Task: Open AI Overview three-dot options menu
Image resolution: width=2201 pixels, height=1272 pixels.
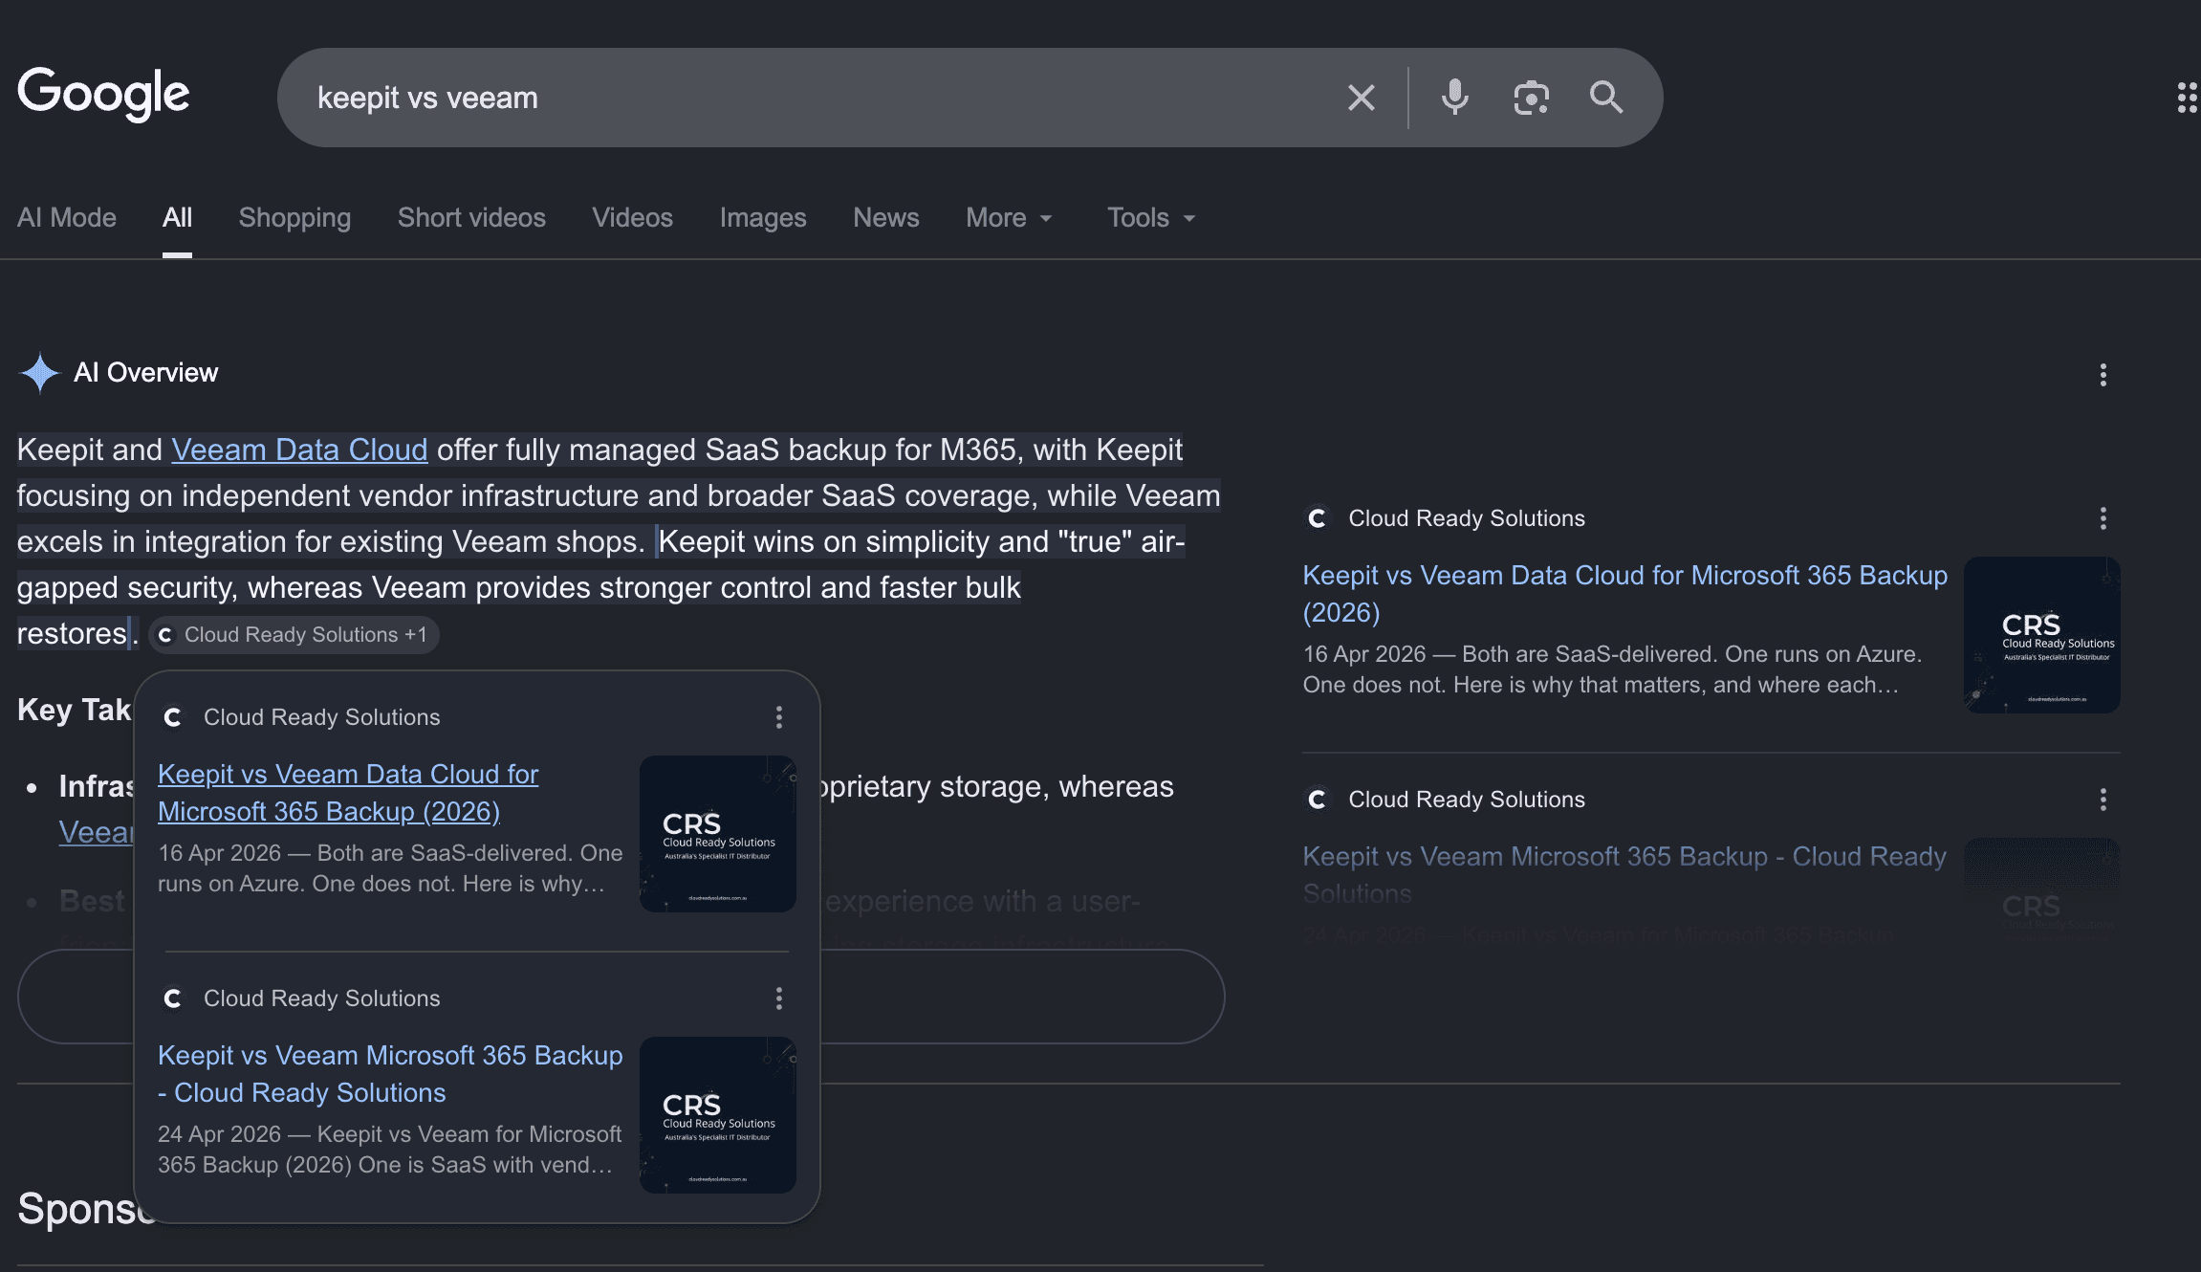Action: click(2103, 375)
